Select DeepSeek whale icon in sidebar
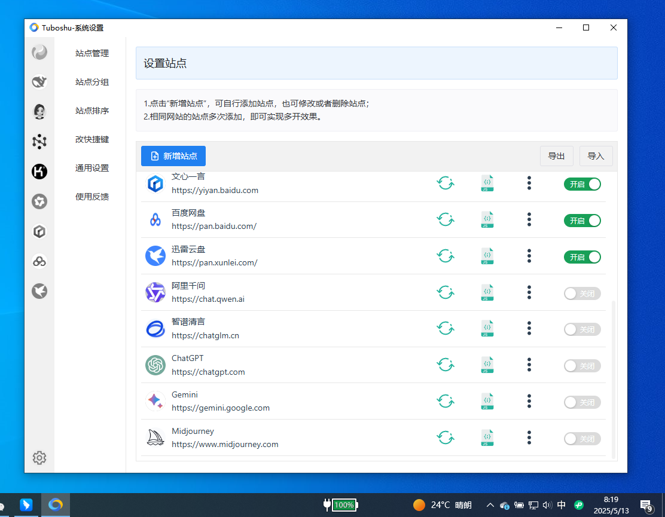665x517 pixels. point(39,81)
